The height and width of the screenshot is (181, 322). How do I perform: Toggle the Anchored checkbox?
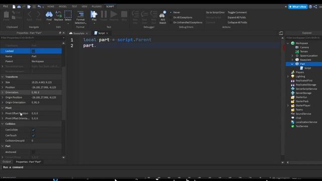click(33, 152)
